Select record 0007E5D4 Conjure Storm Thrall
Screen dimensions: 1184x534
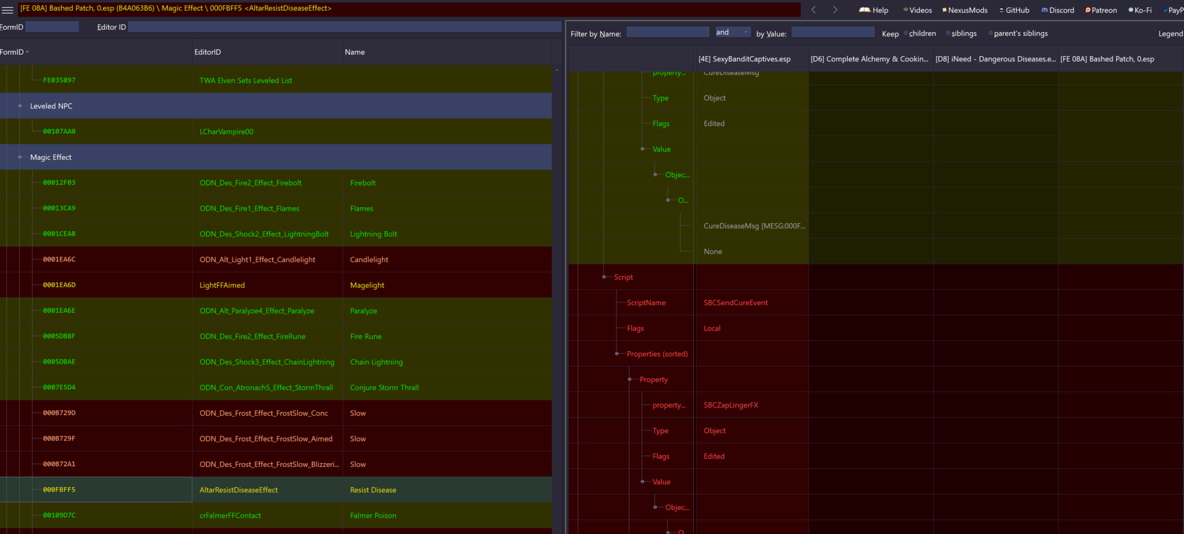pyautogui.click(x=276, y=388)
